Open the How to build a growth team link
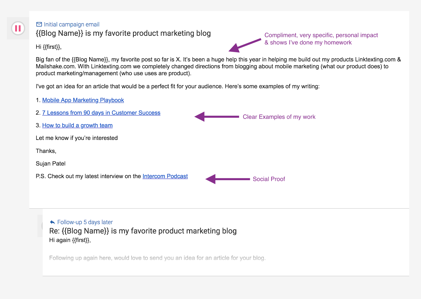Viewport: 421px width, 299px height. coord(77,125)
